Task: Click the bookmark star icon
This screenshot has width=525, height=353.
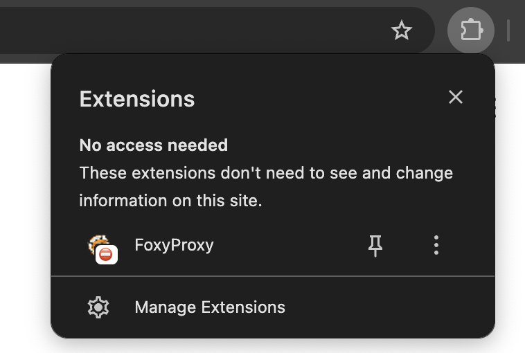Action: (x=402, y=30)
